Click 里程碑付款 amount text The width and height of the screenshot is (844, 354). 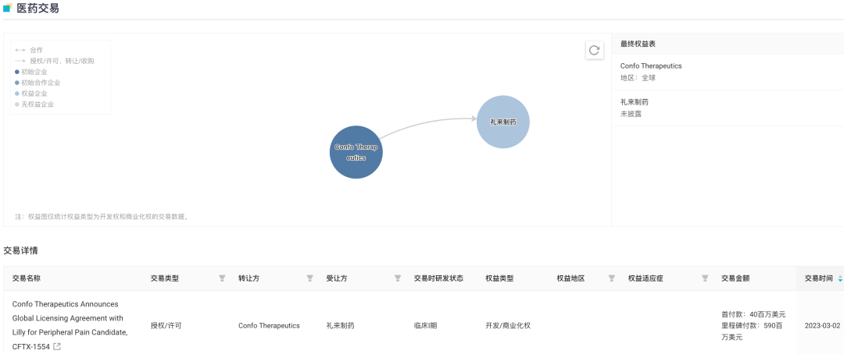[753, 331]
